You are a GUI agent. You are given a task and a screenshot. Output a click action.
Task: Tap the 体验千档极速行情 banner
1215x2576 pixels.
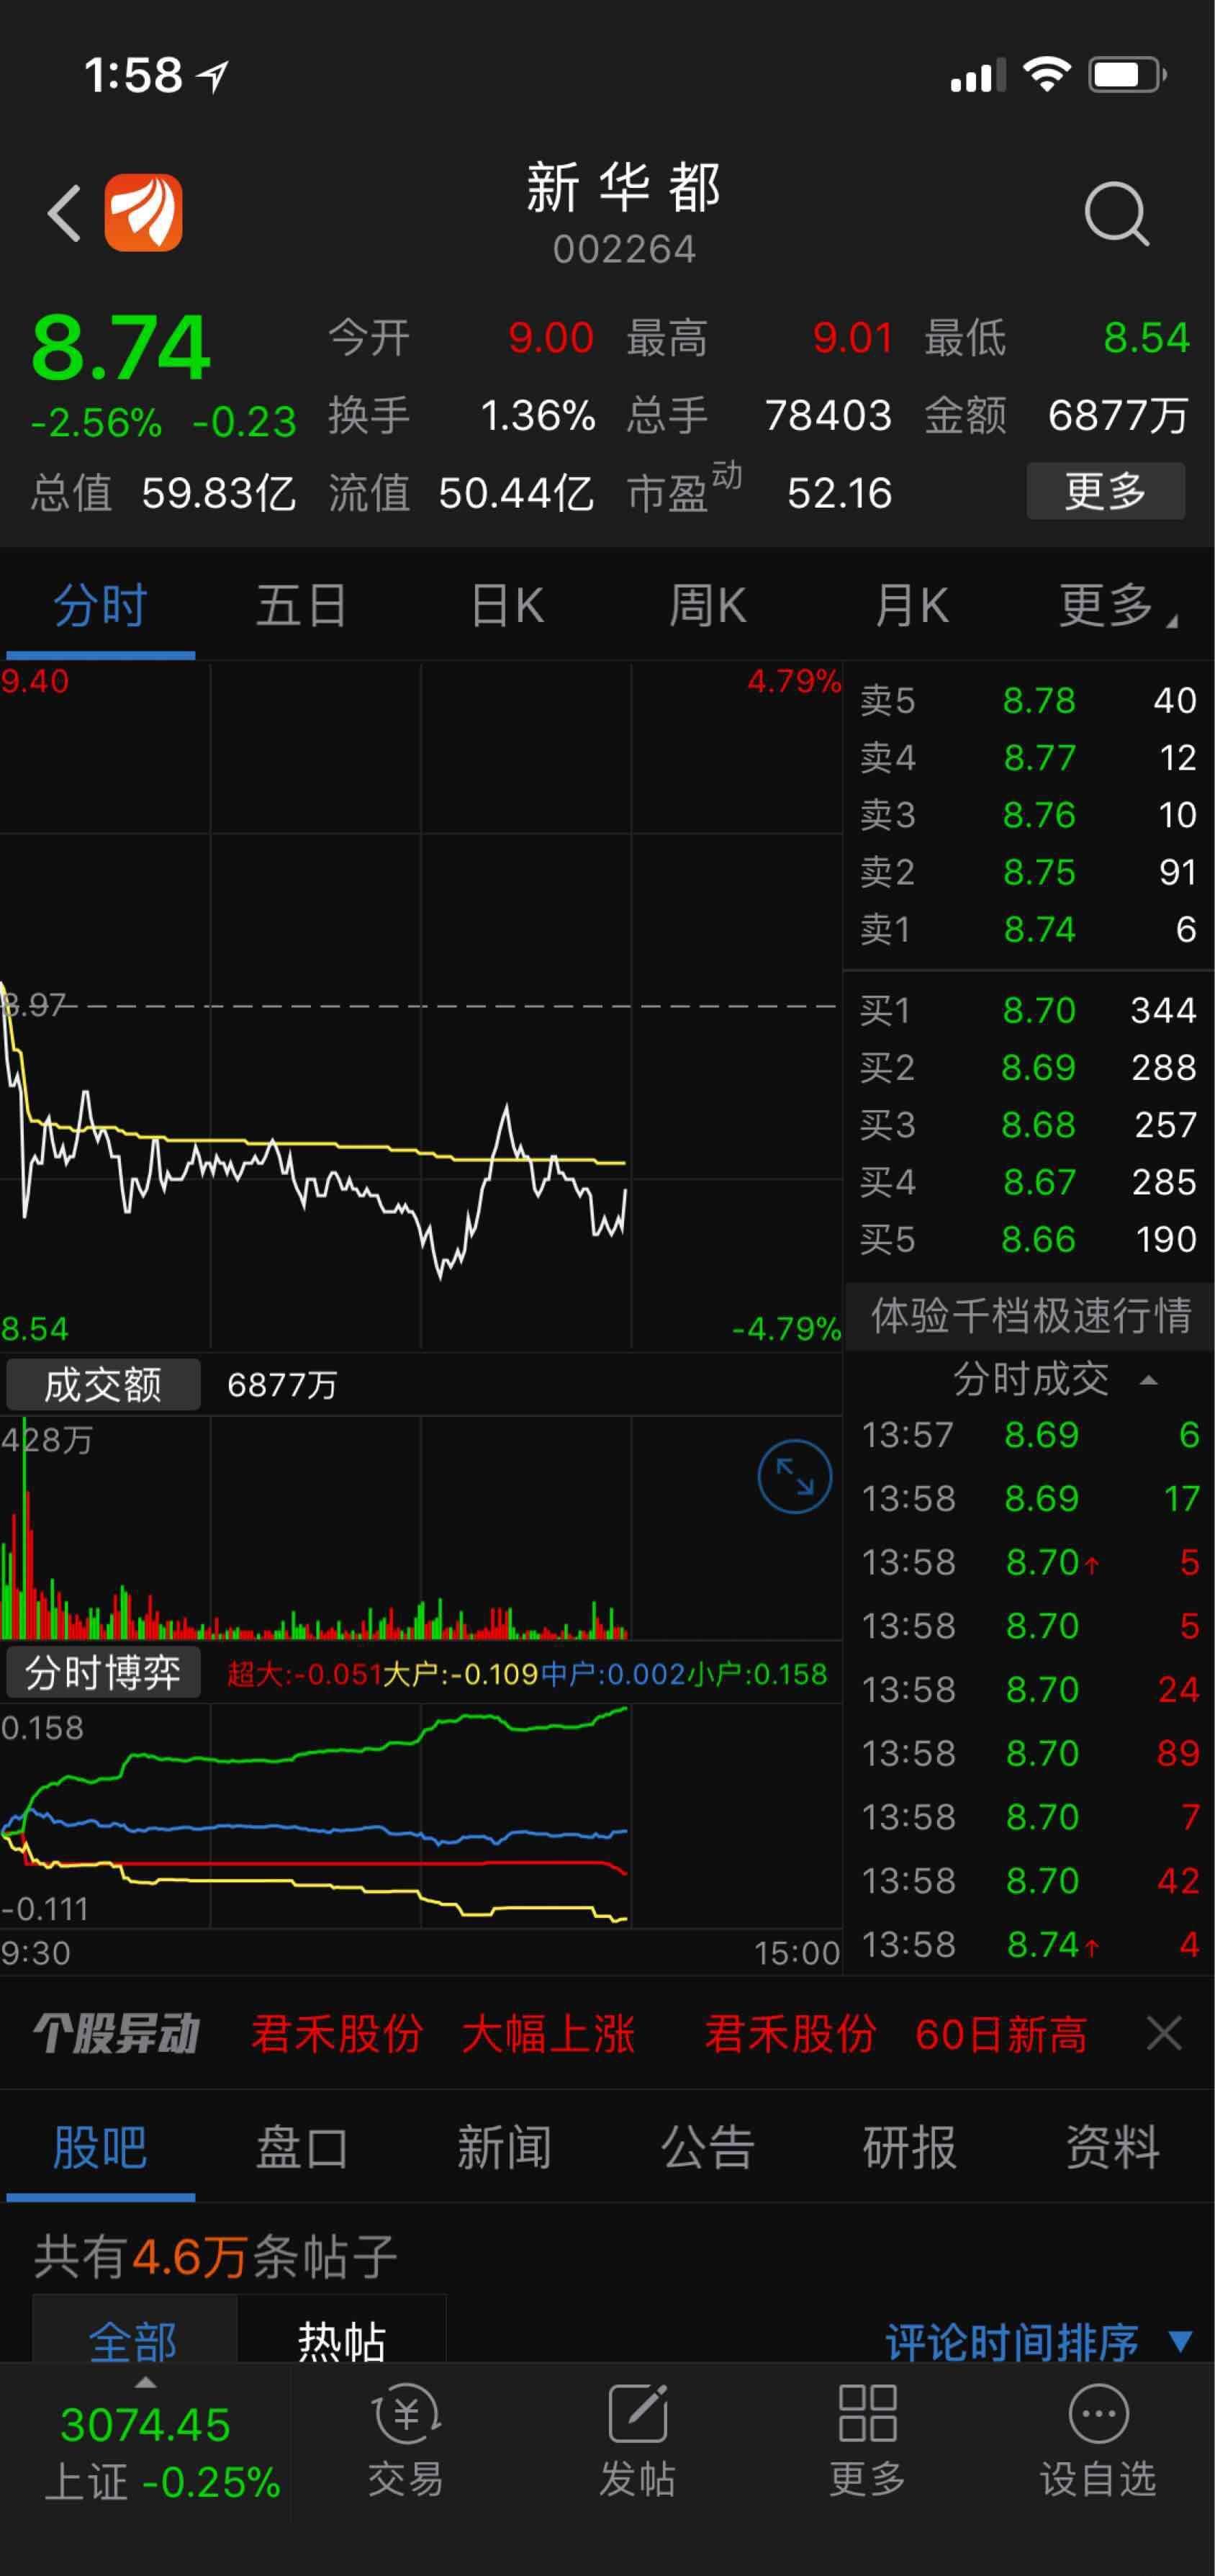[1030, 1316]
